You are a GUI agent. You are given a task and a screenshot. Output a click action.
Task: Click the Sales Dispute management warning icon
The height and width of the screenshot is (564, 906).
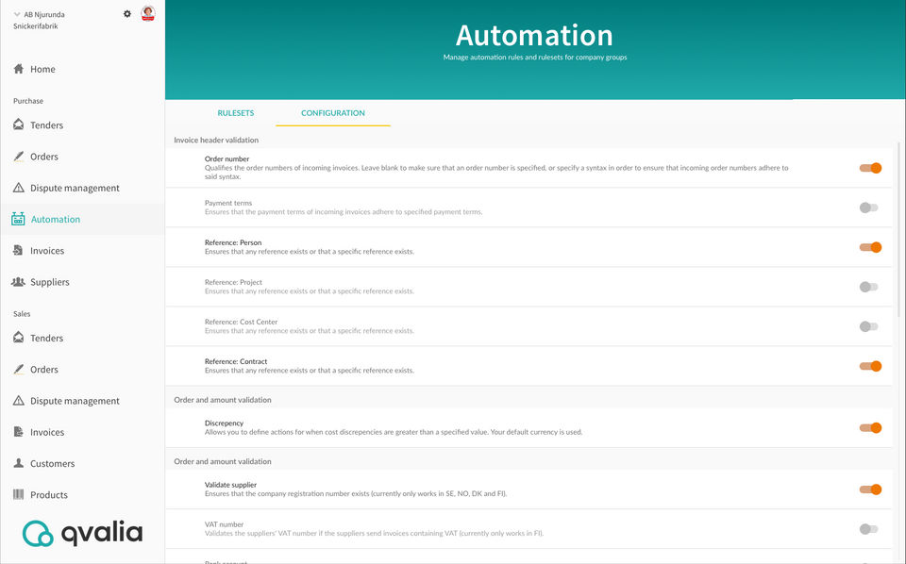(19, 400)
